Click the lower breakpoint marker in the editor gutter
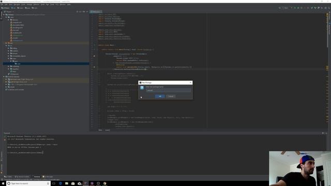 click(94, 67)
